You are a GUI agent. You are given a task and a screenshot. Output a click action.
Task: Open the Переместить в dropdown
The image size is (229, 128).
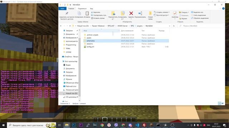click(113, 15)
